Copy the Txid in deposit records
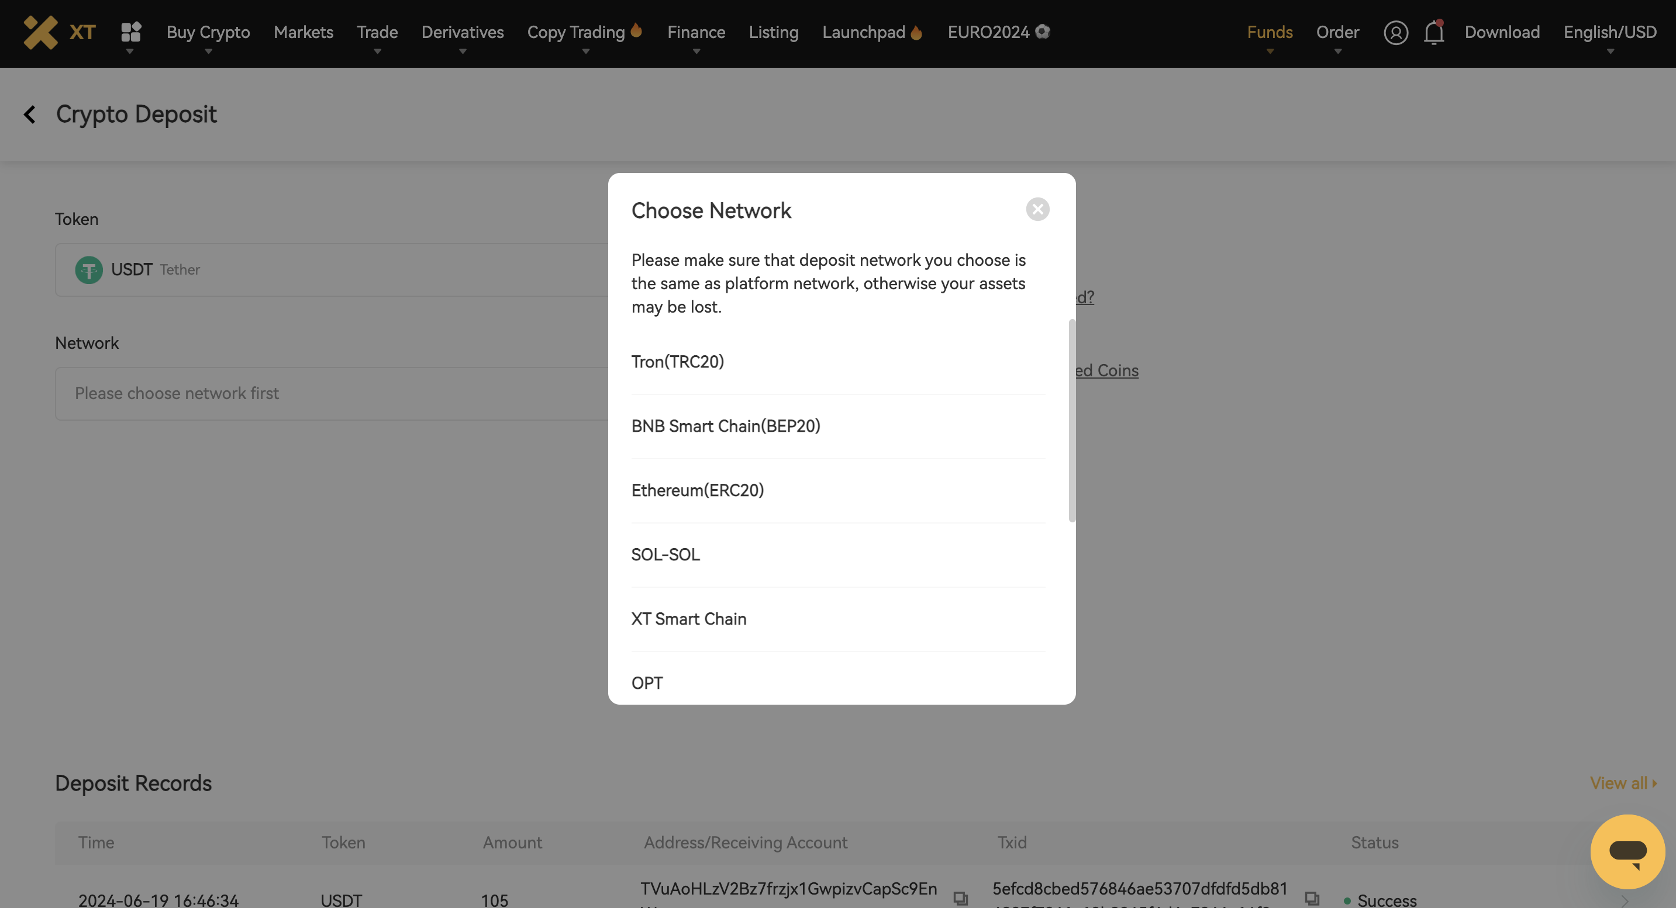Image resolution: width=1676 pixels, height=908 pixels. pyautogui.click(x=1312, y=897)
